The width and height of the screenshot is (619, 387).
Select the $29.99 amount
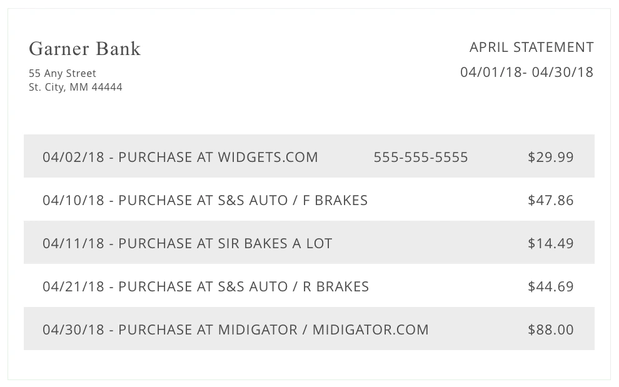[x=551, y=158]
